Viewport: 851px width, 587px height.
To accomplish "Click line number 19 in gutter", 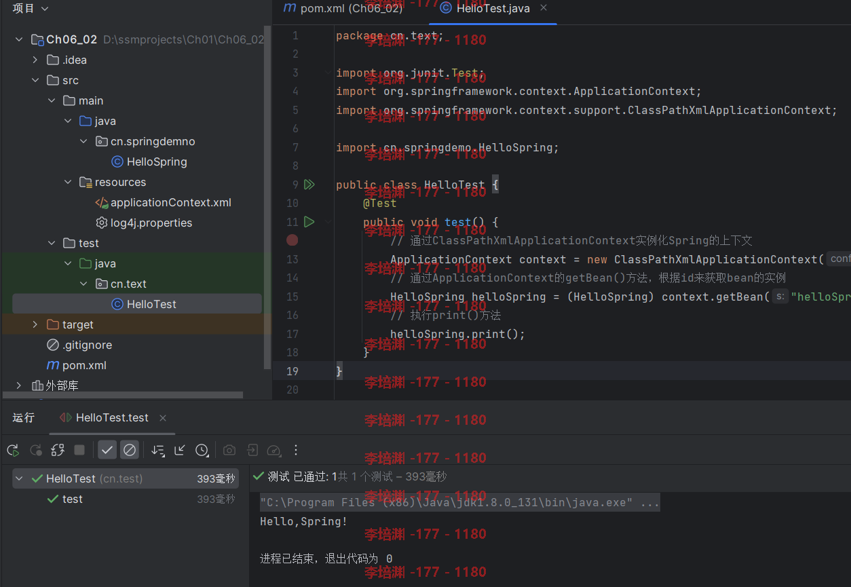I will 292,371.
